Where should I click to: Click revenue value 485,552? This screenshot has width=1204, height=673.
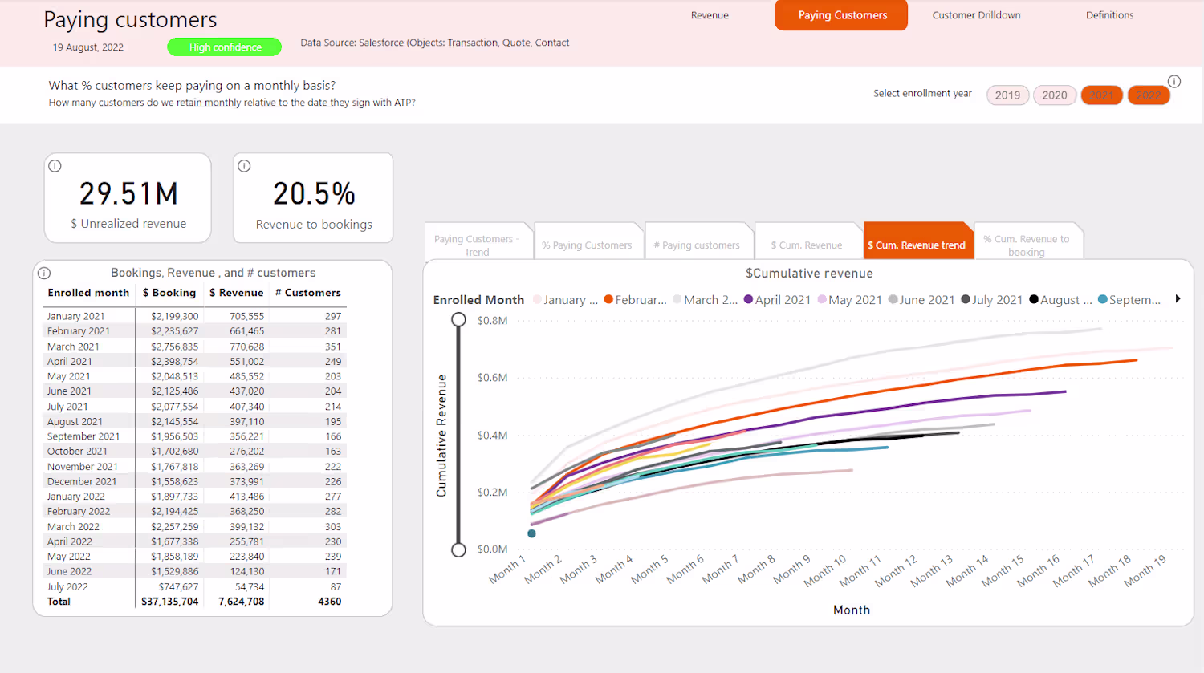coord(246,376)
